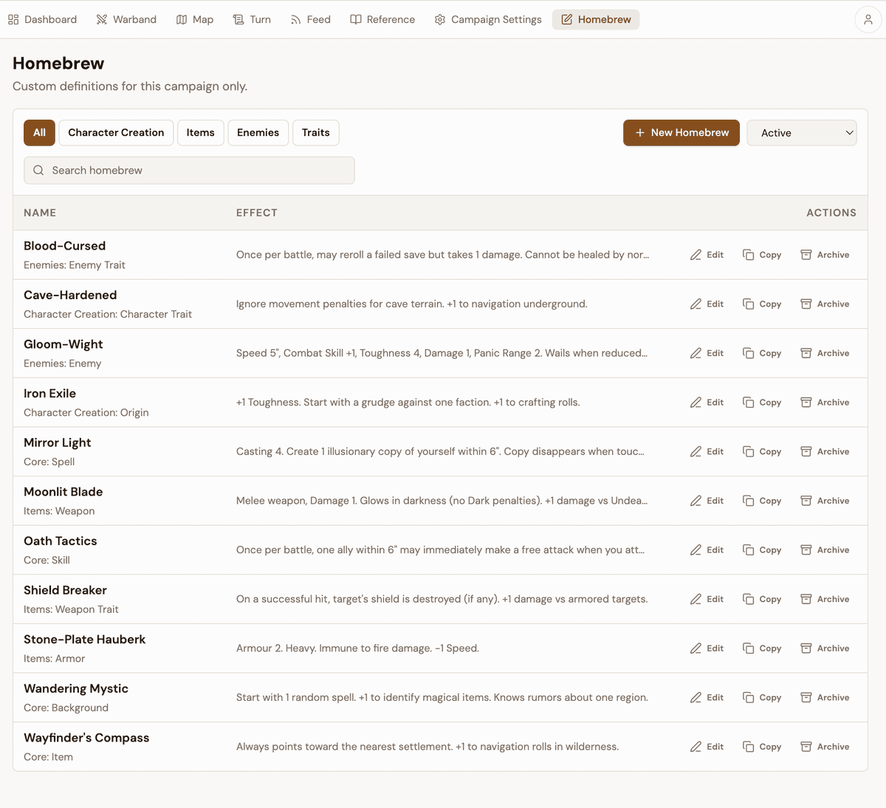The height and width of the screenshot is (808, 886).
Task: Click the archive icon for Mirror Light
Action: 806,451
